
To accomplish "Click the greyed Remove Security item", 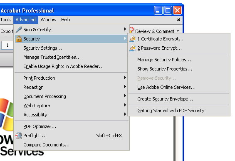I will coord(179,78).
